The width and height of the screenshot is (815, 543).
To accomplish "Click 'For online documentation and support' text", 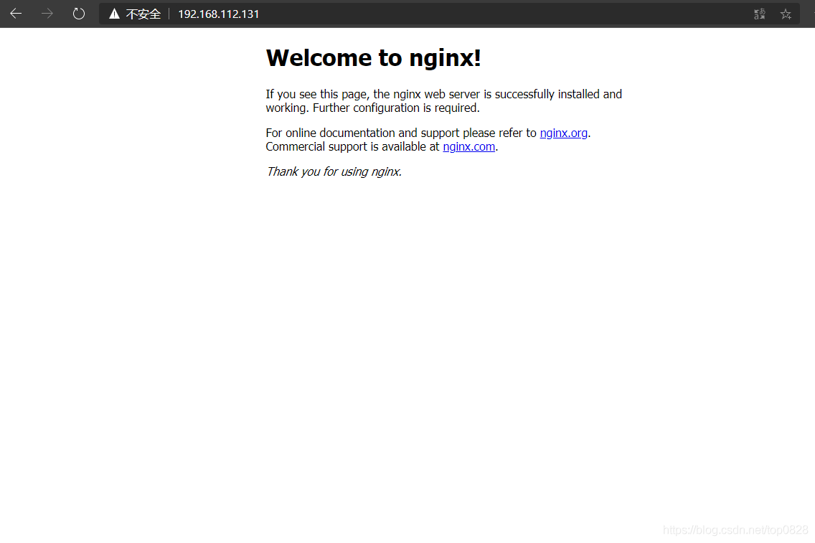I will tap(362, 133).
